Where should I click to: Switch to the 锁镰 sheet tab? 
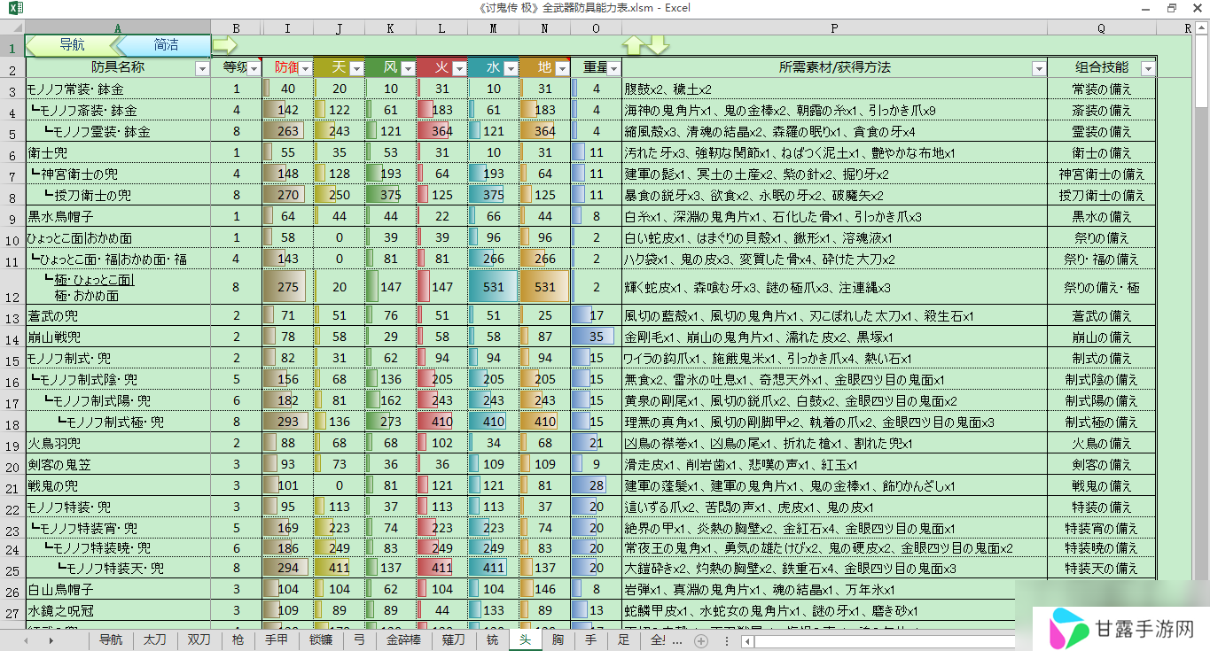tap(321, 639)
